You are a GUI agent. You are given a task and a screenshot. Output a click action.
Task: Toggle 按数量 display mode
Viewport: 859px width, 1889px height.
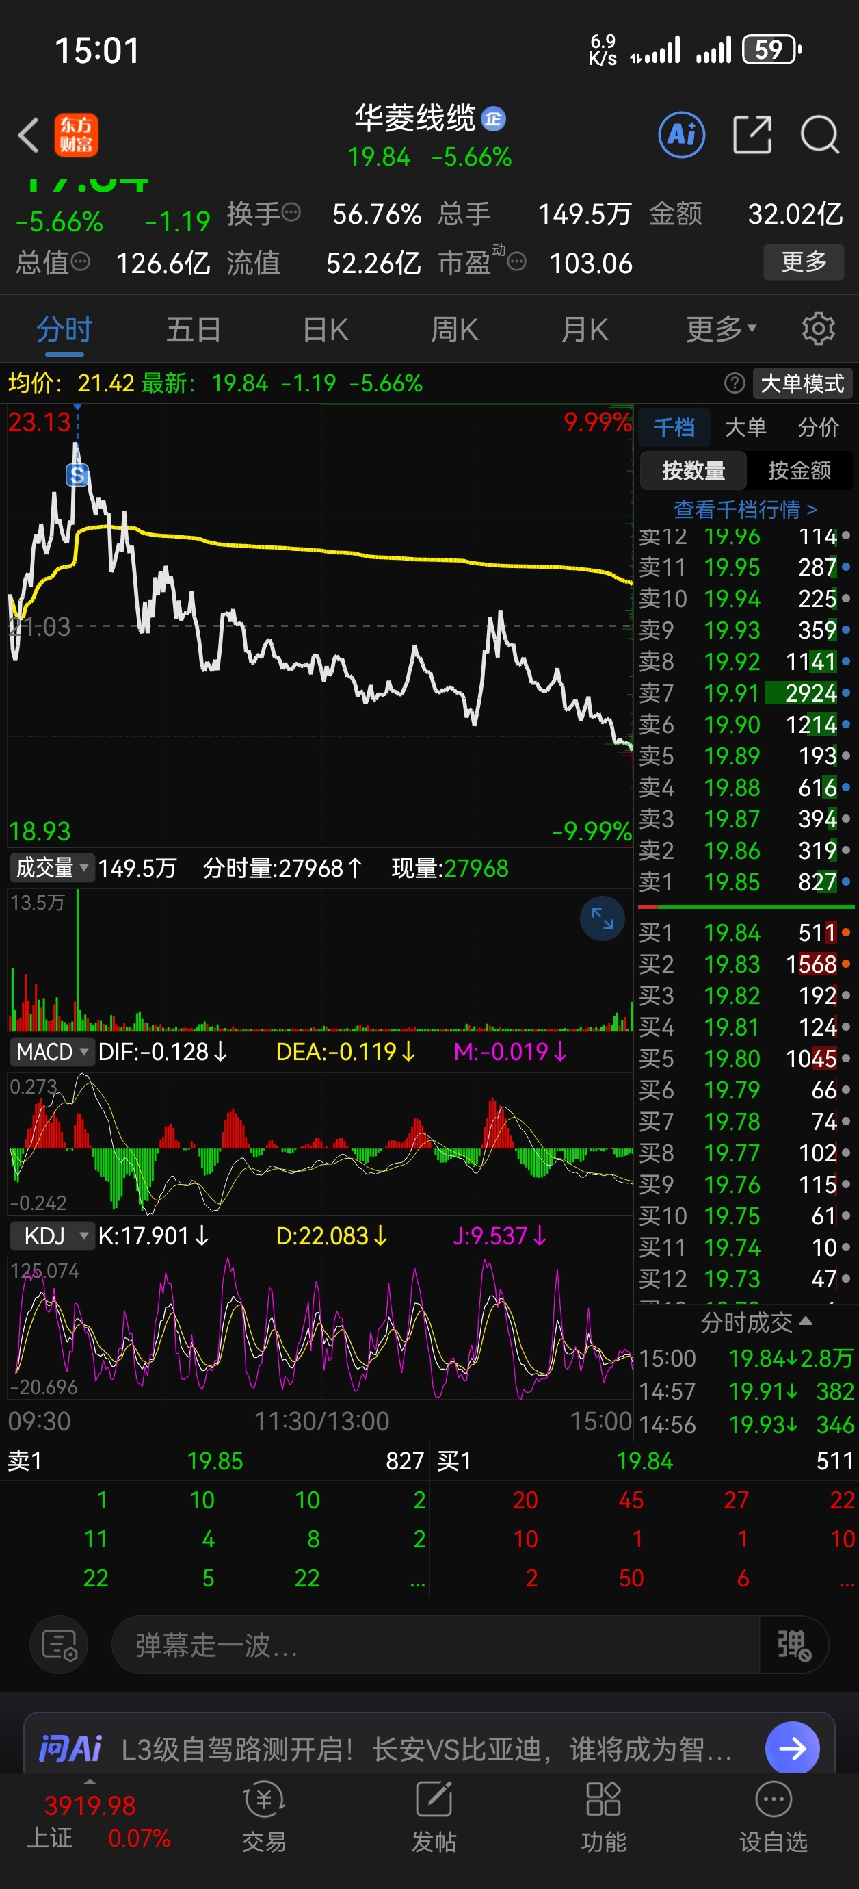pyautogui.click(x=693, y=470)
